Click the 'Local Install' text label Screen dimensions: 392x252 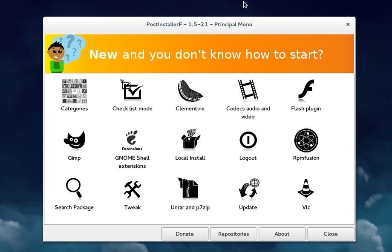click(190, 158)
